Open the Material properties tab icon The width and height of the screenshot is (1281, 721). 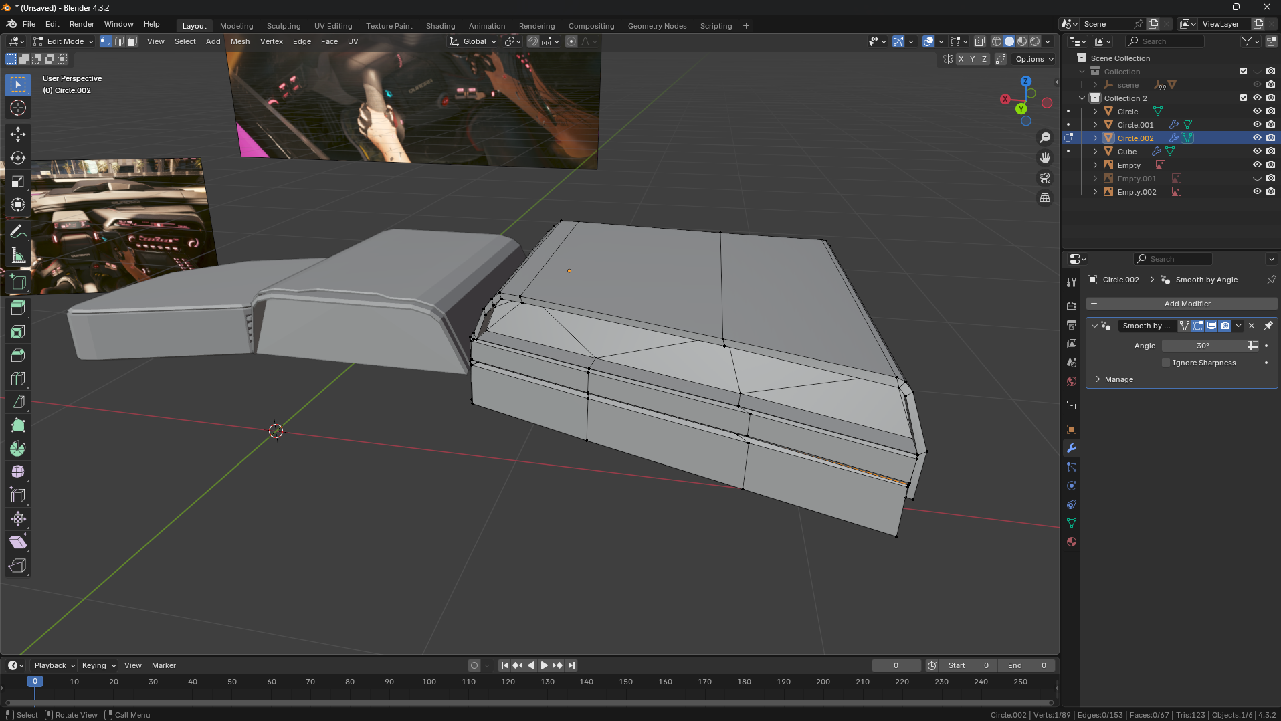(1072, 542)
